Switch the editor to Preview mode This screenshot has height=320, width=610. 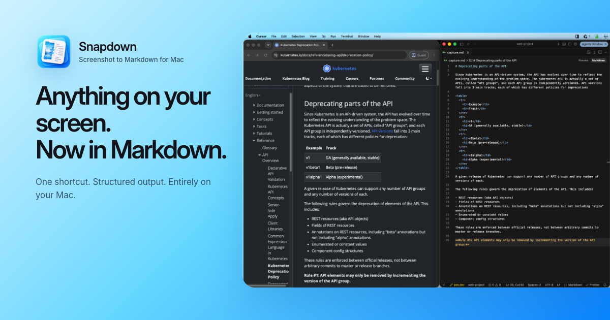(x=583, y=60)
